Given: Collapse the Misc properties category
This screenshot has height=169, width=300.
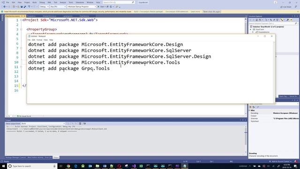Looking at the screenshot, I should tap(250, 111).
